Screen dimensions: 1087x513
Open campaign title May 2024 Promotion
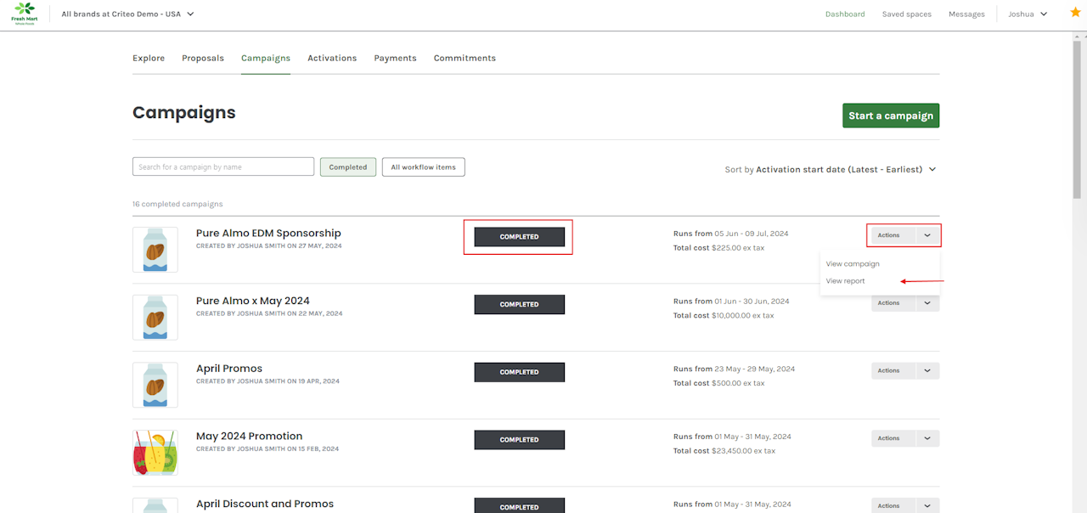pos(249,436)
